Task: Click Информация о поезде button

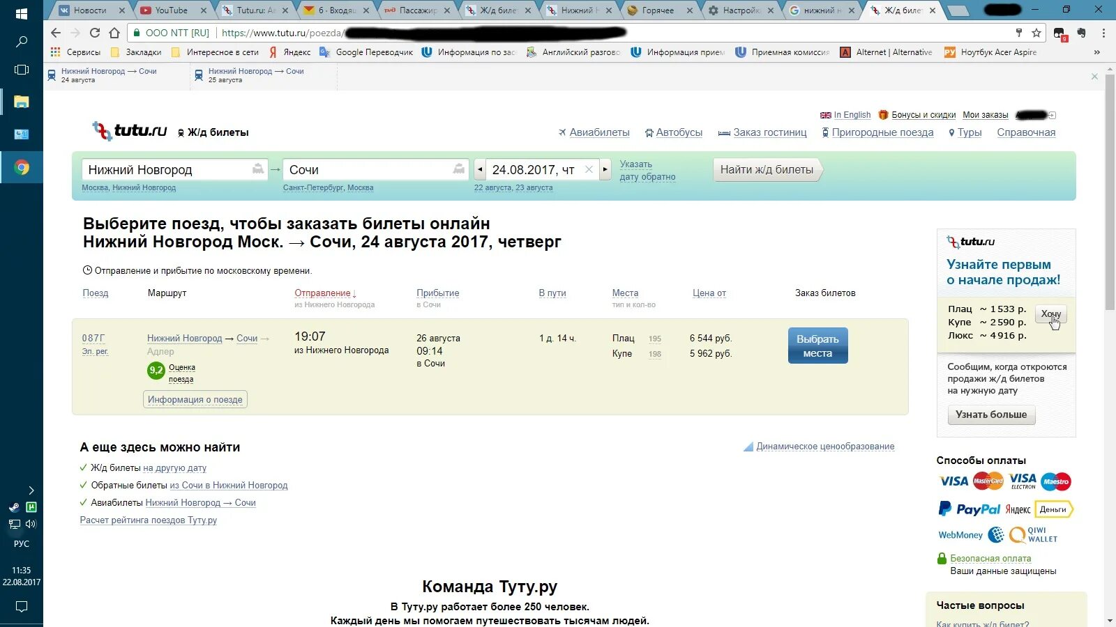Action: [195, 399]
